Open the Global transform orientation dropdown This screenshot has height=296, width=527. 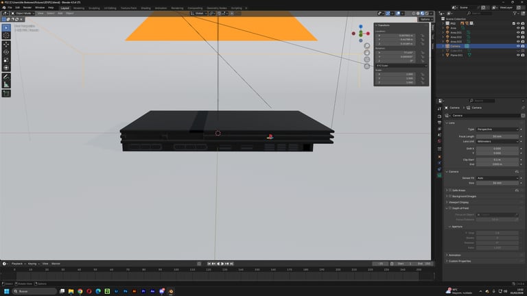pos(199,14)
